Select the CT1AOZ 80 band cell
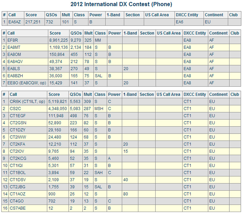 pyautogui.click(x=130, y=194)
